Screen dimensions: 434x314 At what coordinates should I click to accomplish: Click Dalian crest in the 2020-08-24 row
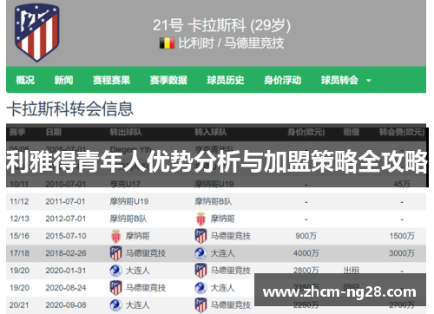point(201,288)
